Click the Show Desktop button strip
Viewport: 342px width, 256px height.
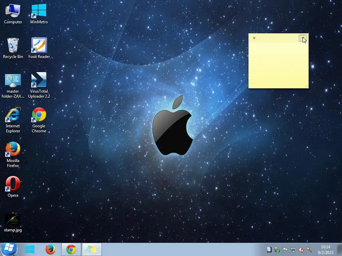340,249
